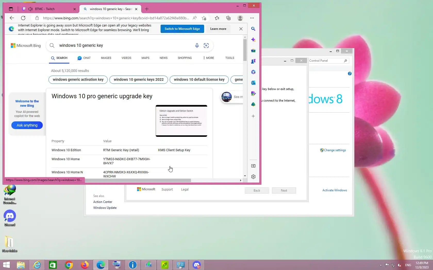
Task: Select the VIDEOS tab on Bing
Action: [x=126, y=58]
